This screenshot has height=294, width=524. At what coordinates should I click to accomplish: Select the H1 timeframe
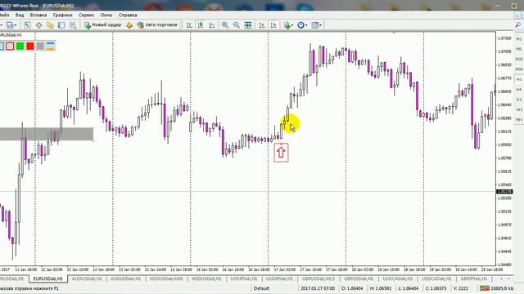click(x=518, y=79)
